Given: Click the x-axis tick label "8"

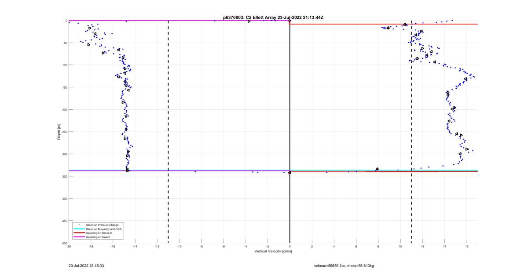Looking at the screenshot, I should click(378, 246).
